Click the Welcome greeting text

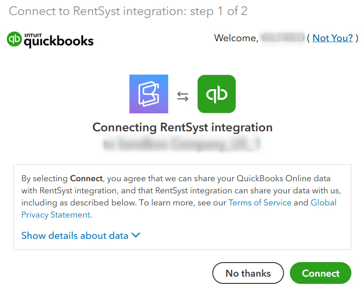(236, 38)
